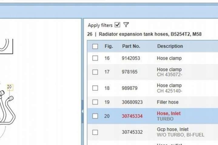Select checkbox for part 30745332

[x=95, y=132]
